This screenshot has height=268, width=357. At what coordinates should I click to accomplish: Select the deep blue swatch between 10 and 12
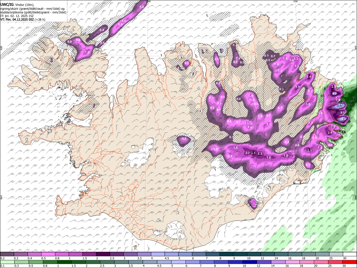pyautogui.click(x=249, y=262)
